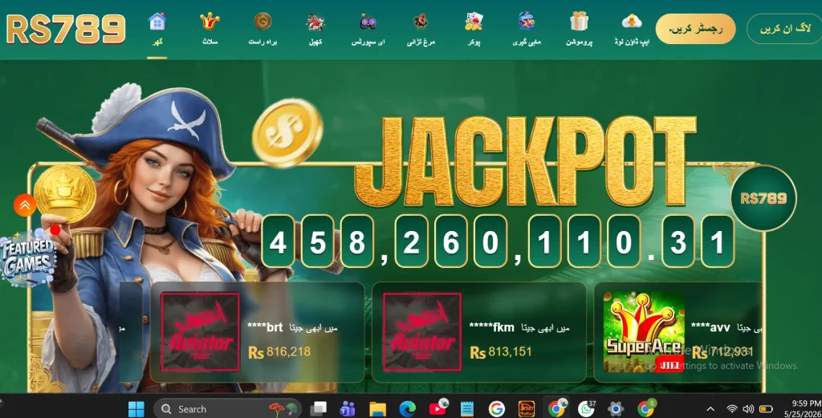This screenshot has width=822, height=418.
Task: Open File Explorer from taskbar
Action: tap(377, 408)
